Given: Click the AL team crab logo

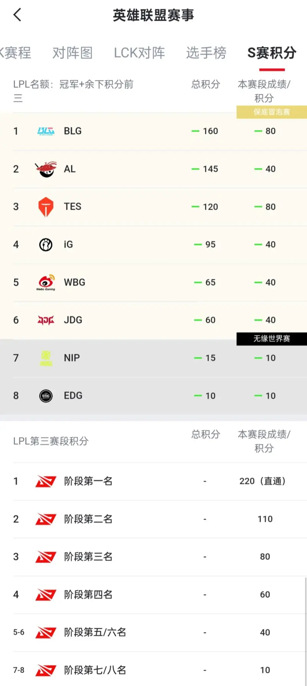Looking at the screenshot, I should (45, 169).
